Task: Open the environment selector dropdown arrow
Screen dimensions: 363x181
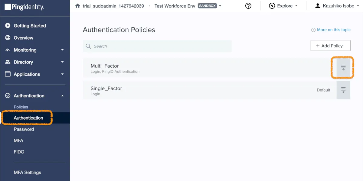Action: tap(220, 6)
